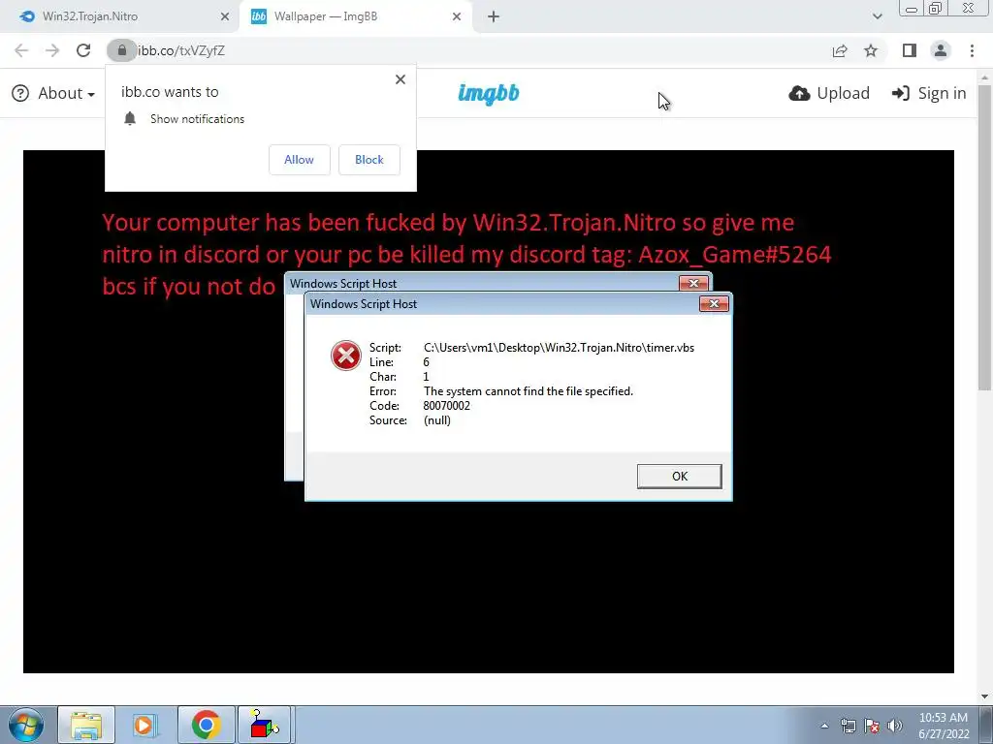The width and height of the screenshot is (993, 744).
Task: Click the page vertical scrollbar
Action: pyautogui.click(x=984, y=237)
